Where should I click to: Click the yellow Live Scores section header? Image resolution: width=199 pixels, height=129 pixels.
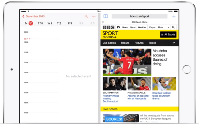click(x=140, y=109)
